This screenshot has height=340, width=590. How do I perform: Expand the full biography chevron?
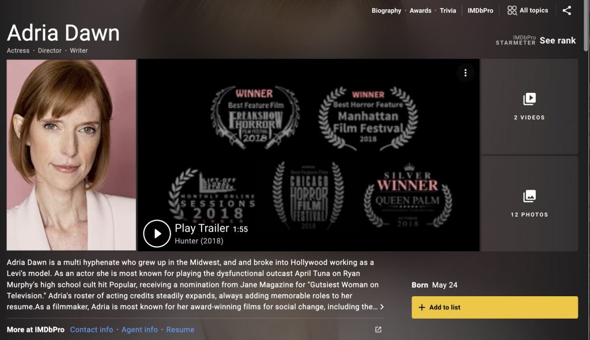coord(382,307)
